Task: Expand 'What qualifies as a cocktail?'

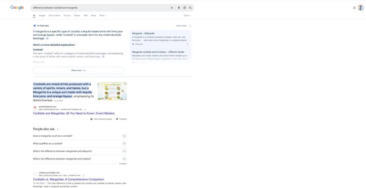Action: [x=80, y=144]
